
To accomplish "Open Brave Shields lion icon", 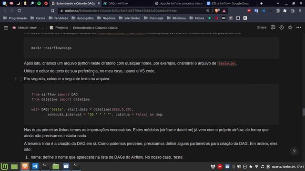I will [x=216, y=11].
